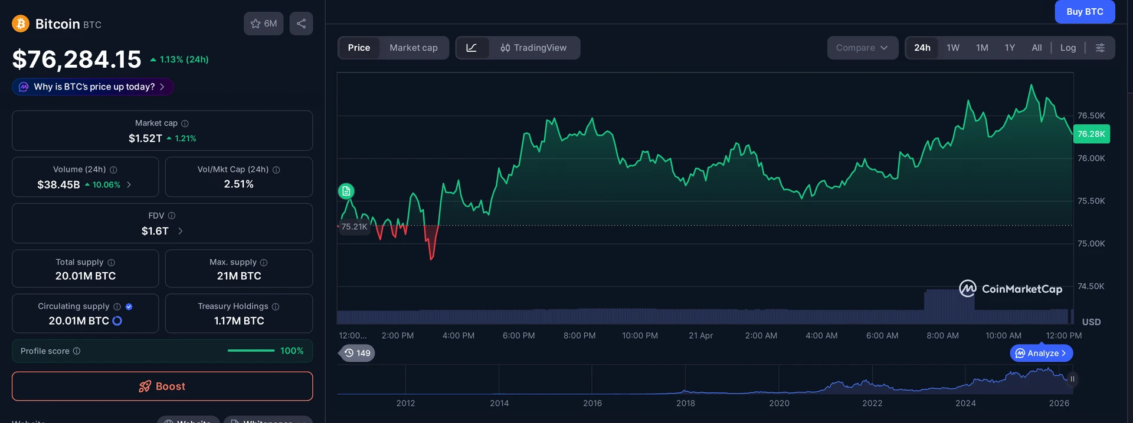Open the share icon button
This screenshot has width=1133, height=423.
(x=301, y=24)
